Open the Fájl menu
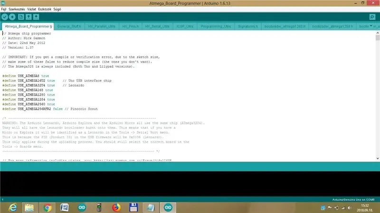Viewport: 380px width, 213px height. [x=4, y=9]
